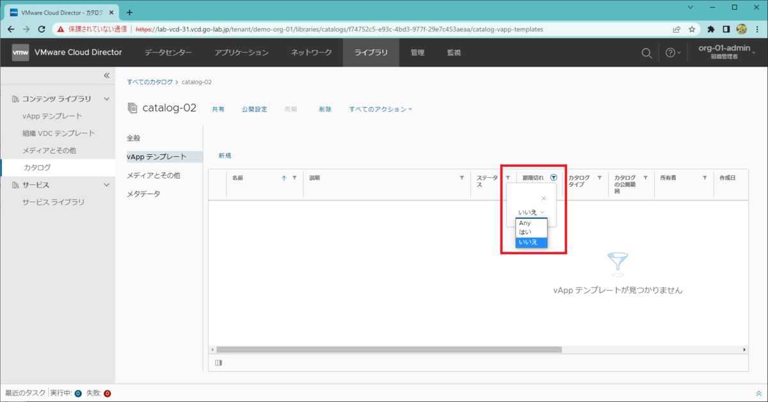Click the not-secure warning icon in address bar
Viewport: 768px width, 402px height.
click(x=60, y=29)
